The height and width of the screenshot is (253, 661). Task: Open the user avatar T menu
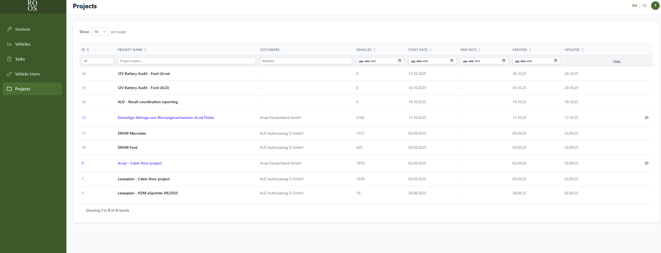pyautogui.click(x=655, y=6)
